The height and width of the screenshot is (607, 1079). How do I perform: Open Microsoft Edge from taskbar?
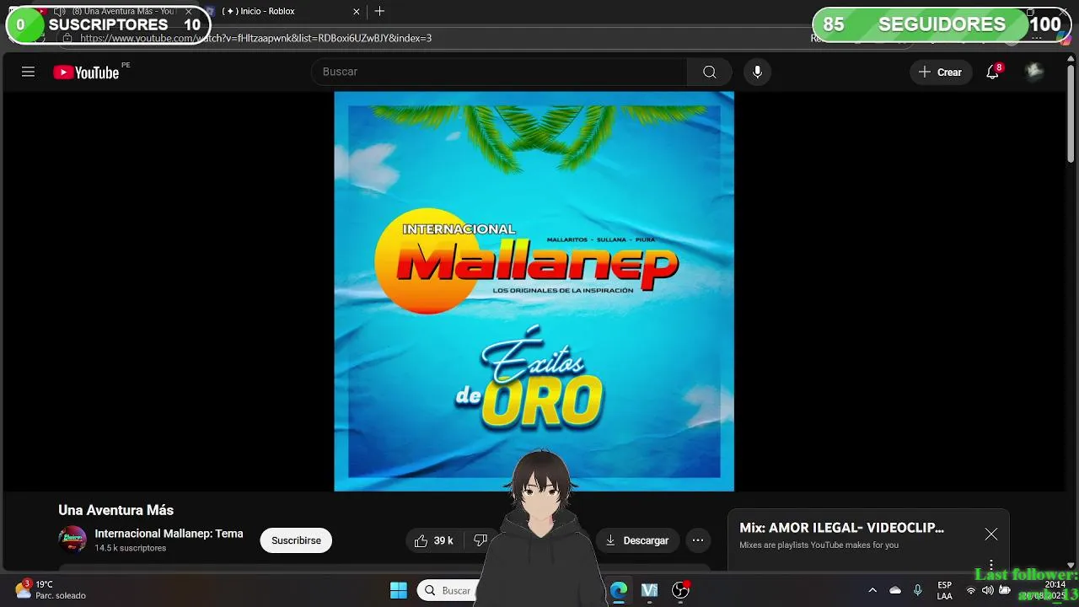(x=619, y=591)
